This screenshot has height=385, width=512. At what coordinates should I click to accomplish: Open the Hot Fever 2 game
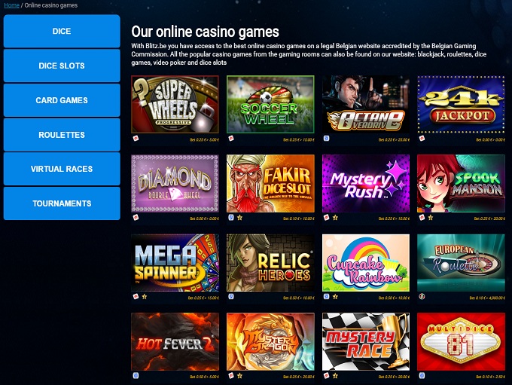175,342
